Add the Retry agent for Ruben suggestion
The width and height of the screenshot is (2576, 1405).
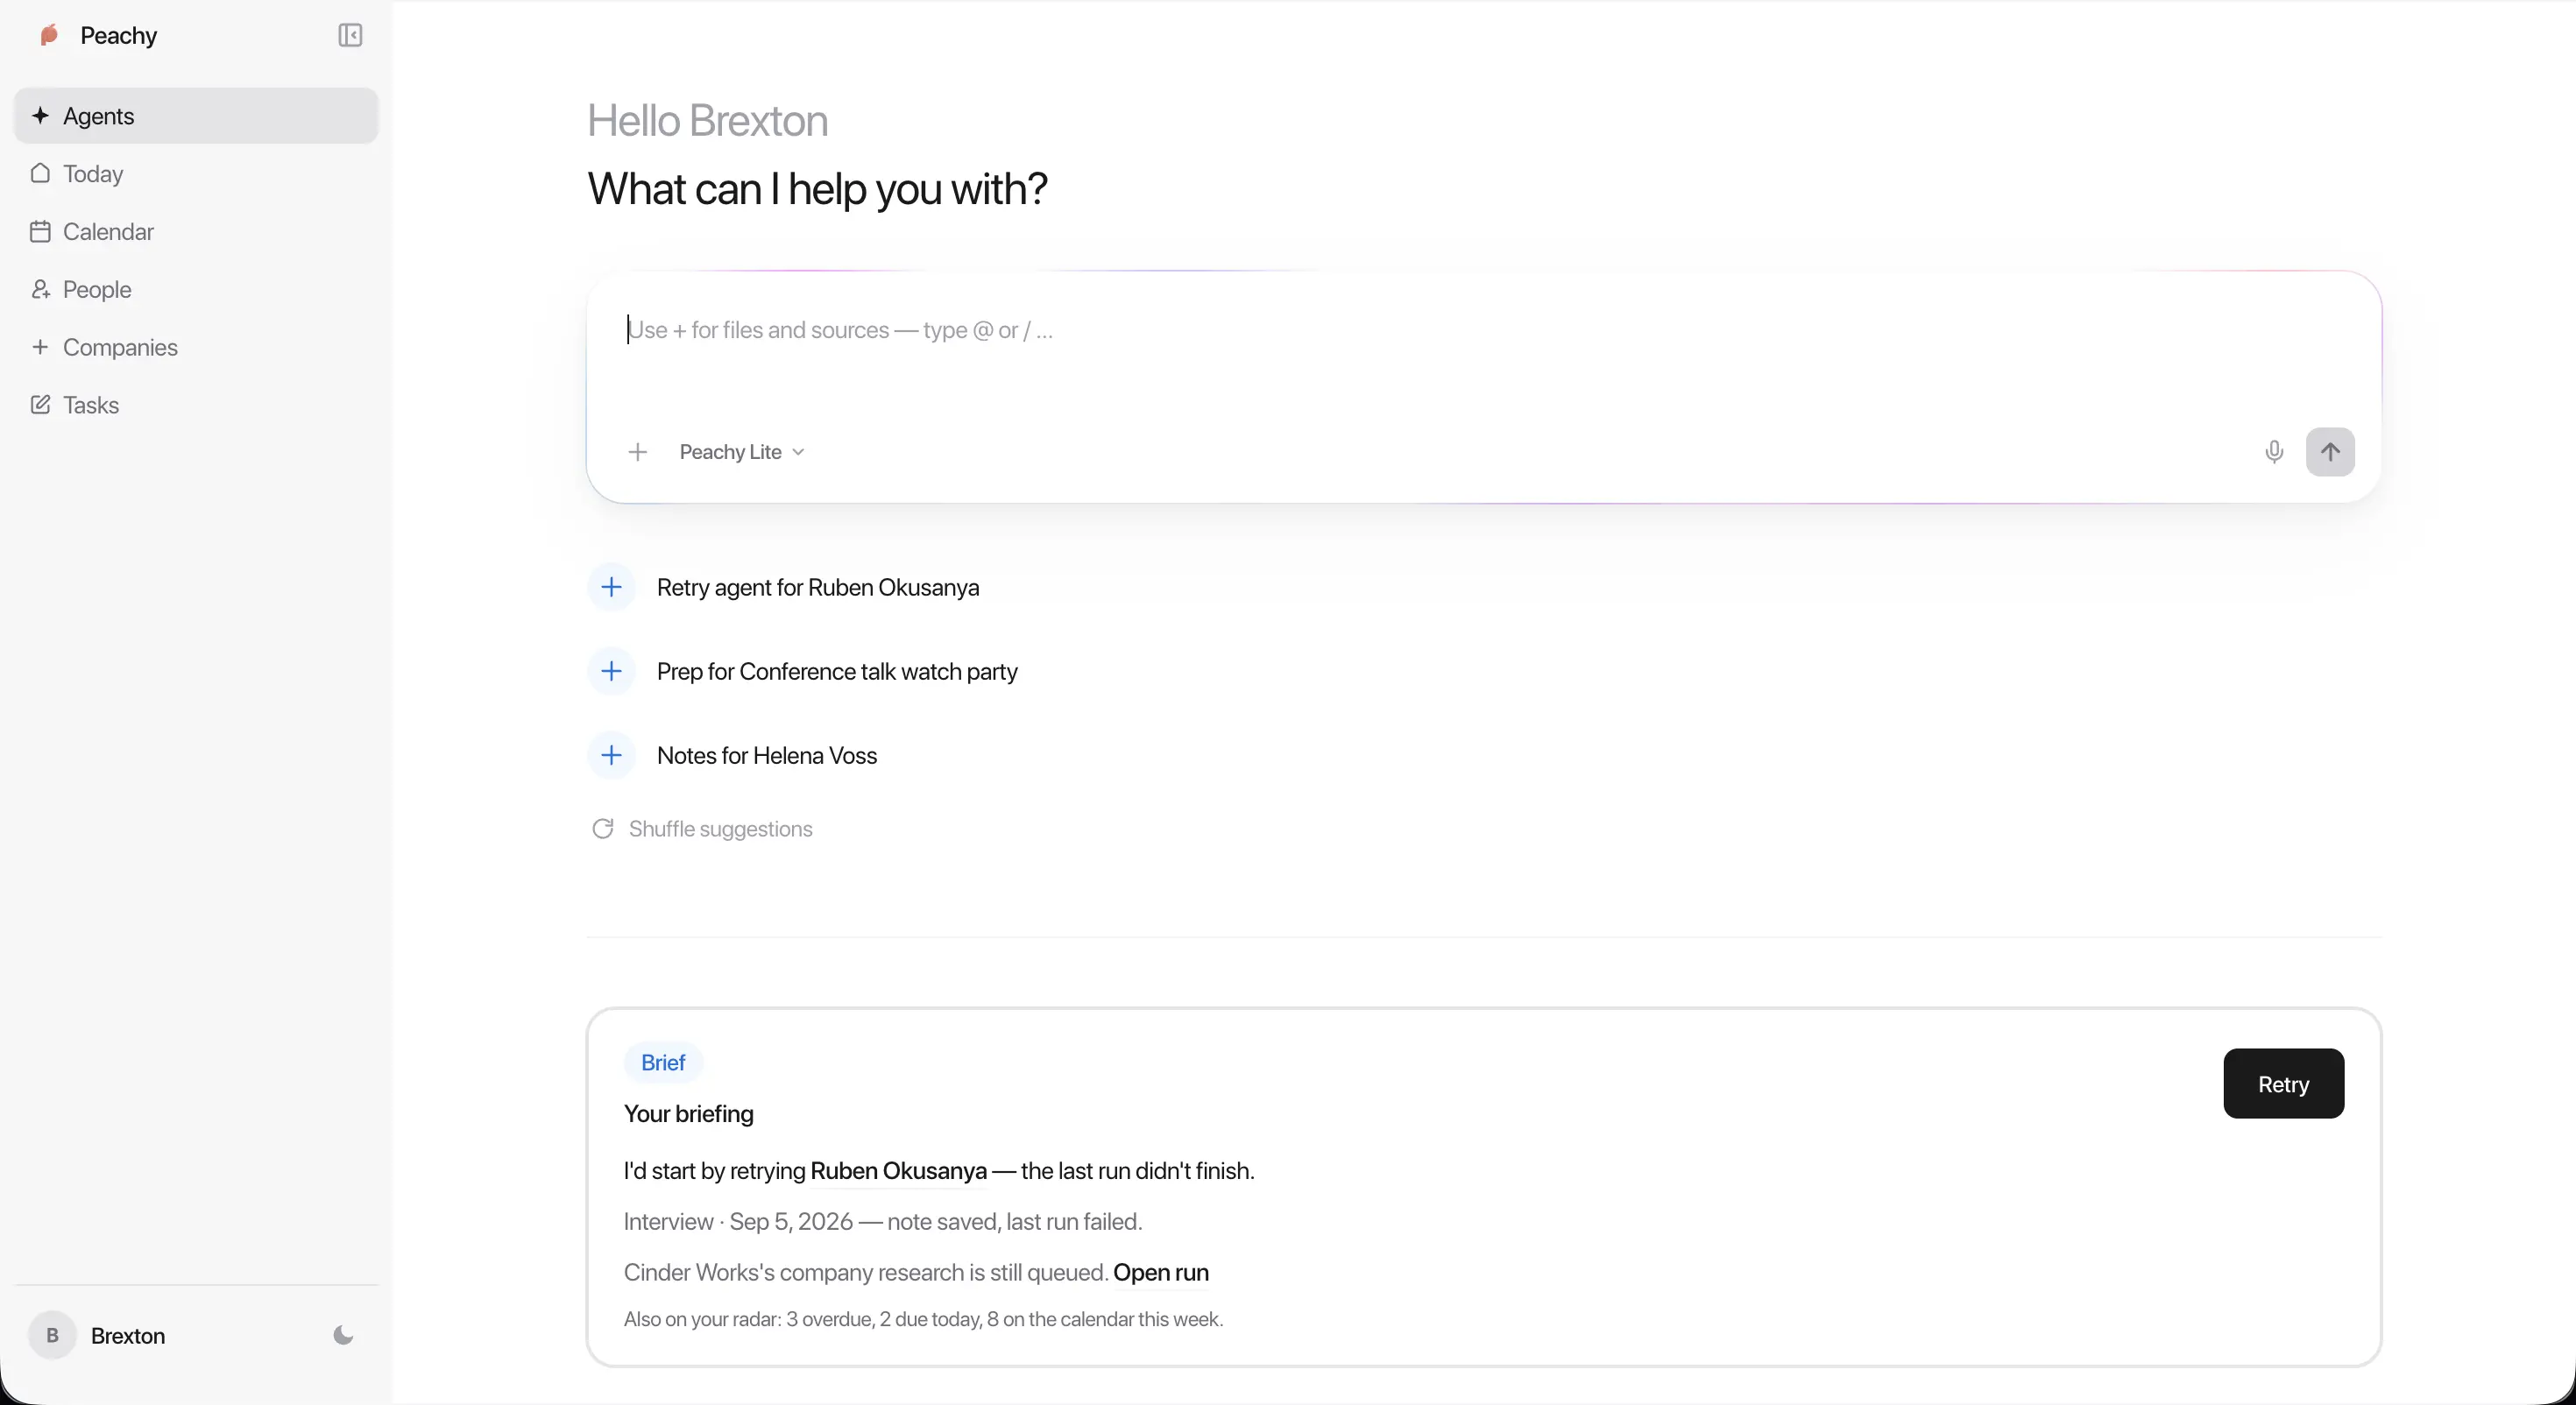611,587
